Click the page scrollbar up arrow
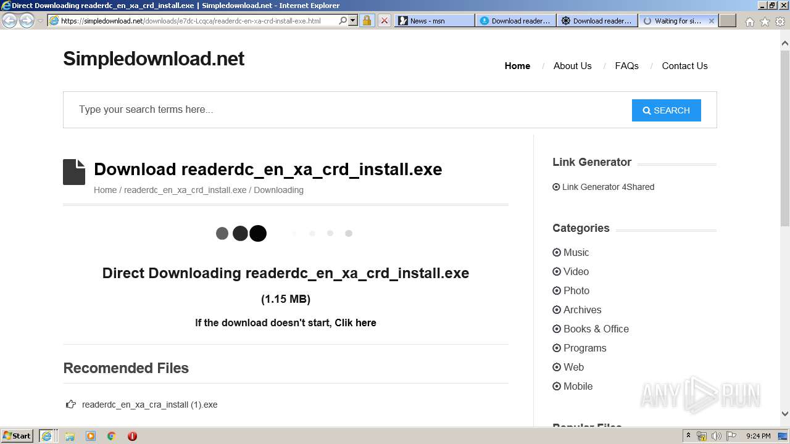 click(x=784, y=43)
